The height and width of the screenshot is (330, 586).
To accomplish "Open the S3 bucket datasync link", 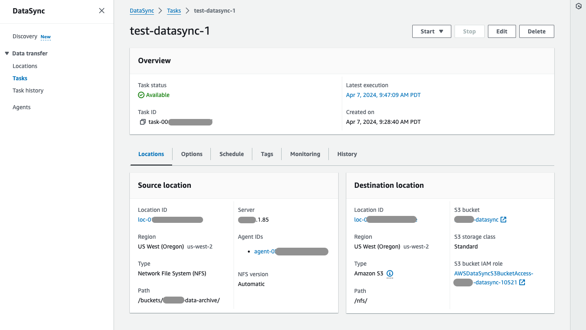I will click(477, 220).
